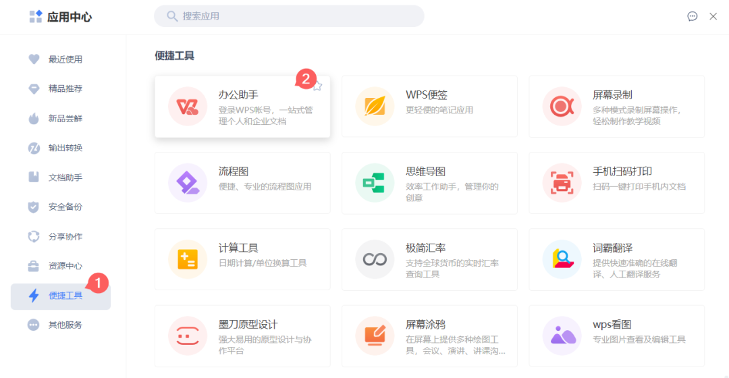Image resolution: width=729 pixels, height=378 pixels.
Task: Open the 流程图 purple diamond icon
Action: point(188,183)
